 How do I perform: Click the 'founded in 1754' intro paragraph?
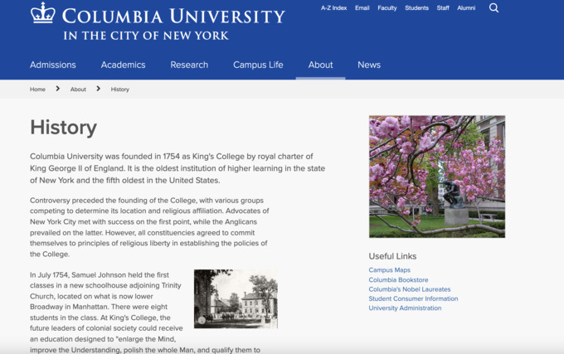pos(177,168)
